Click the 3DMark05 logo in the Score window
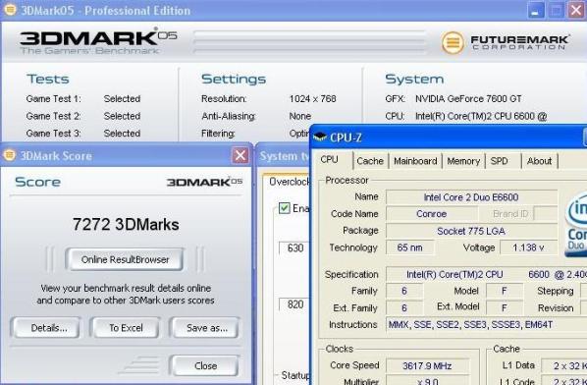Image resolution: width=587 pixels, height=385 pixels. [204, 182]
